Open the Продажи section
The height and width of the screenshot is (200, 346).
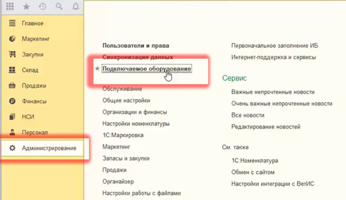(x=34, y=86)
